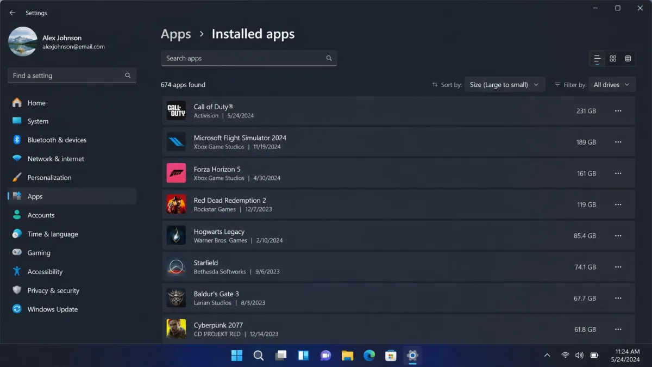
Task: Open the Sort by dropdown
Action: point(505,85)
